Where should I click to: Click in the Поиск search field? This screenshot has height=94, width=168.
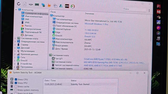134,9
